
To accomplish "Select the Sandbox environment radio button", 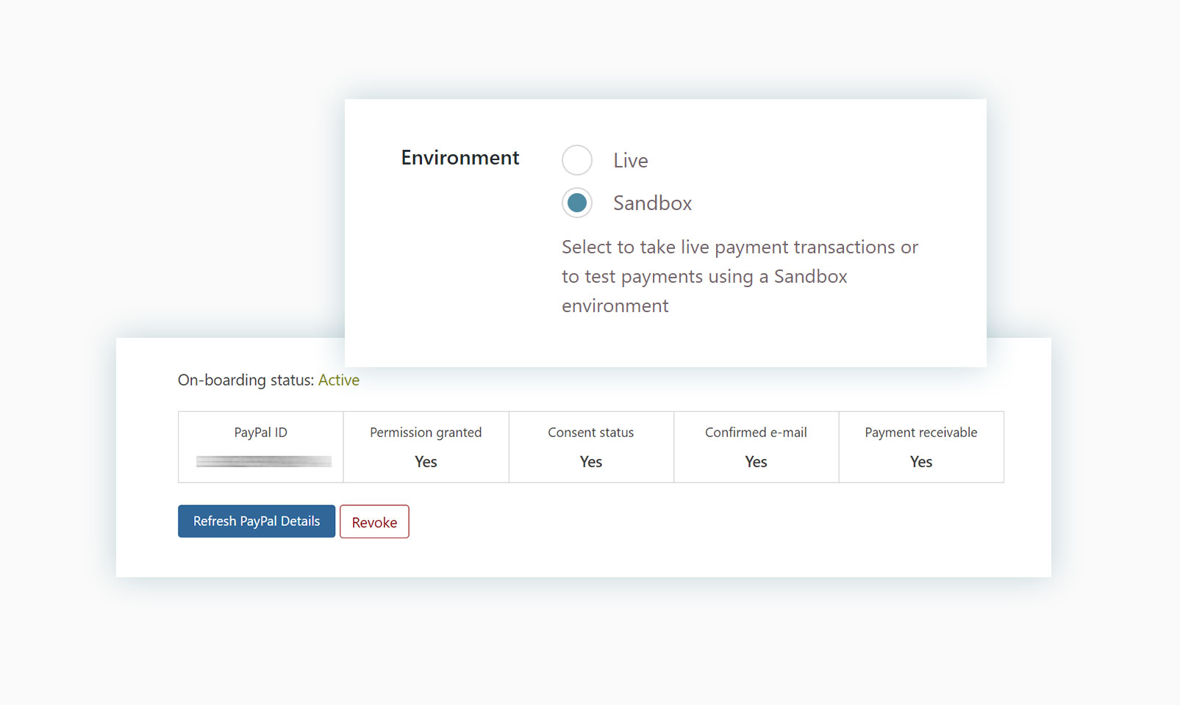I will [x=577, y=203].
